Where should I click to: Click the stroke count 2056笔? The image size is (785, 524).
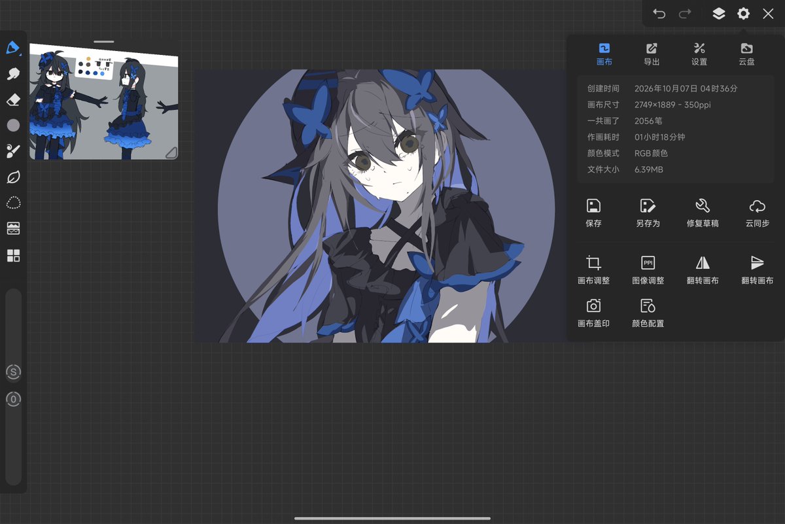click(x=648, y=121)
